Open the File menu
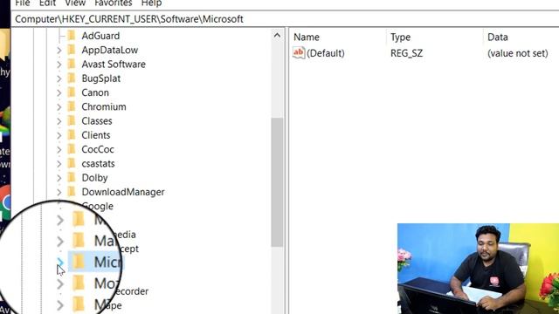 [x=23, y=3]
